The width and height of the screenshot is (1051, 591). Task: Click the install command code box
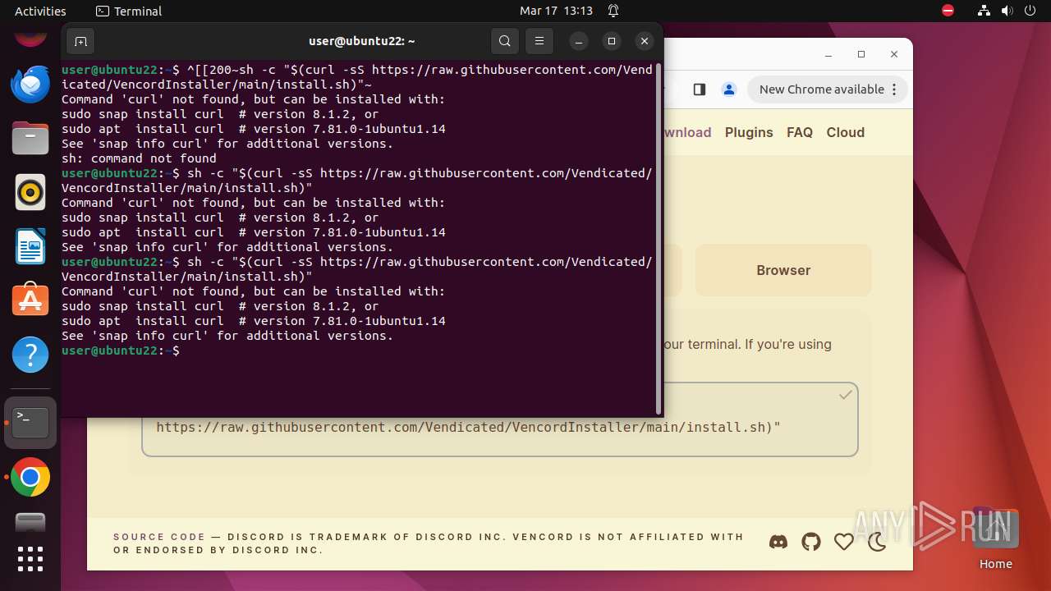coord(500,419)
